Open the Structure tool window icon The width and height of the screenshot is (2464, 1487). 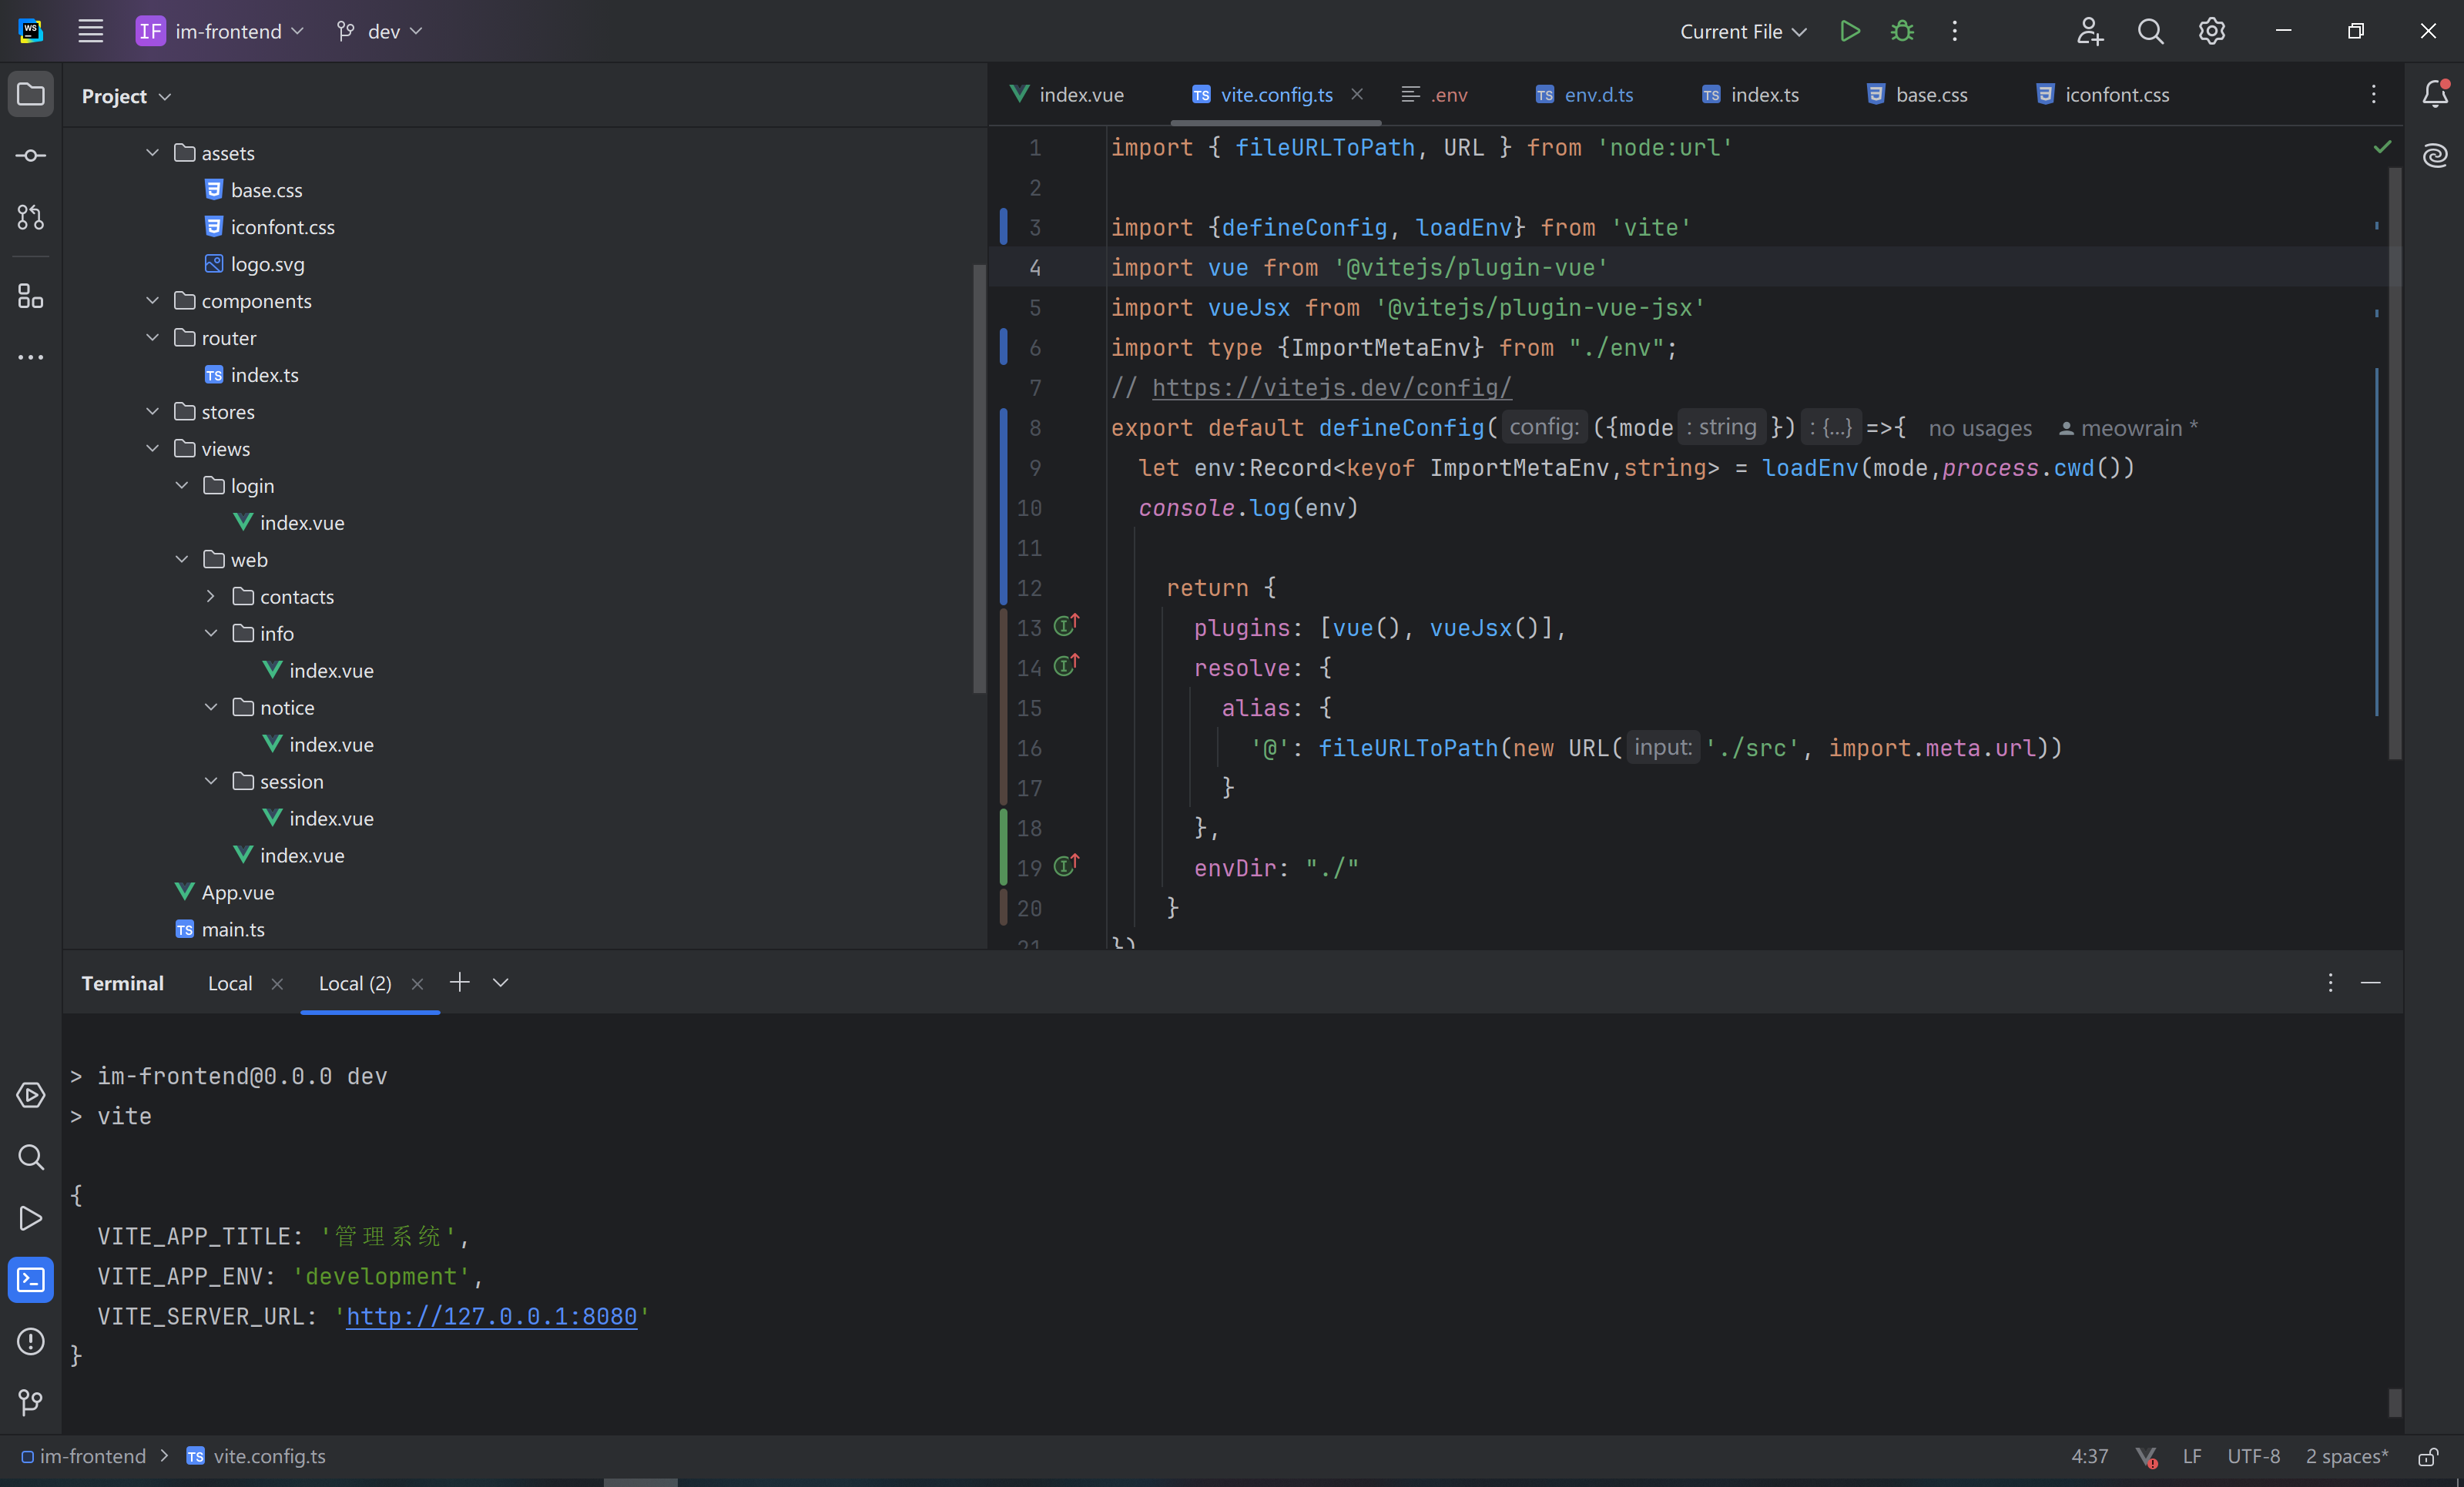(x=30, y=296)
